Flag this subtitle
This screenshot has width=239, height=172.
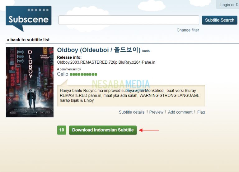point(201,112)
